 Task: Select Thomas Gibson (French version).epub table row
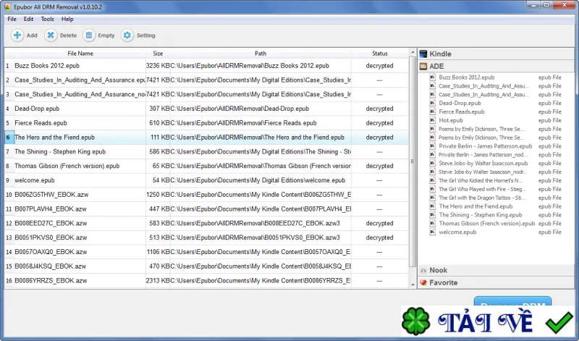206,166
